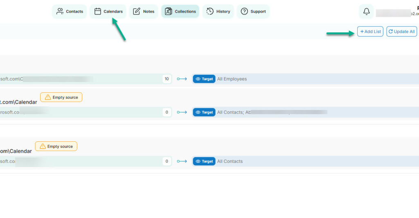Open the History tab

coord(218,11)
